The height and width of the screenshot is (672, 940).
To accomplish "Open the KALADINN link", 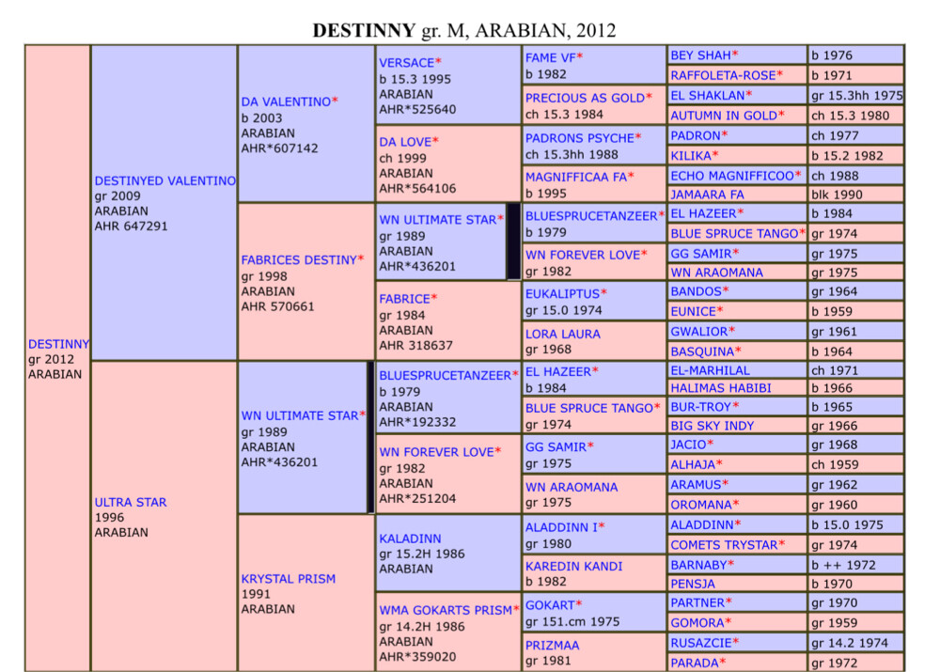I will click(x=410, y=539).
